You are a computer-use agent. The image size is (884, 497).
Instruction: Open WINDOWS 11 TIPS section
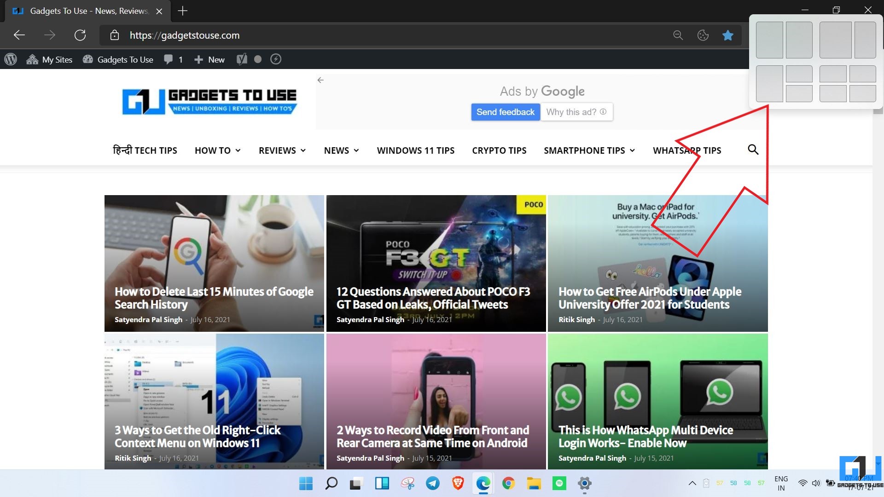tap(415, 150)
